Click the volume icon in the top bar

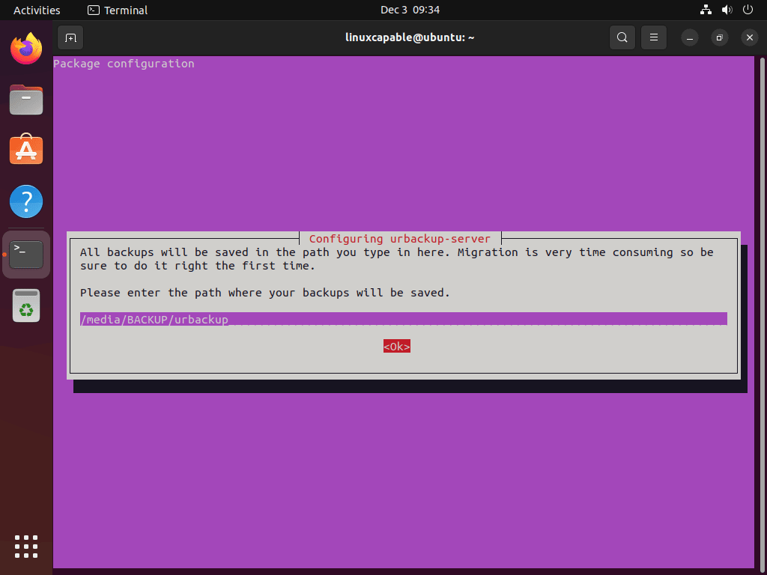[727, 10]
